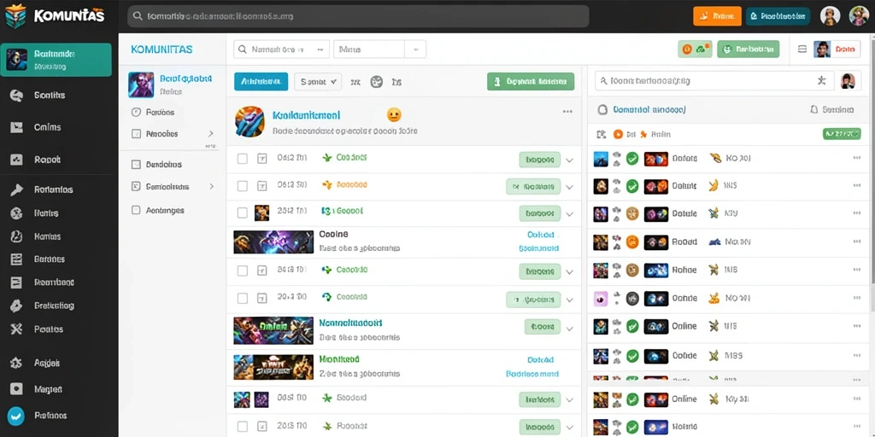This screenshot has width=875, height=437.
Task: Click the yellow smiley emoji in the community header
Action: pos(394,115)
